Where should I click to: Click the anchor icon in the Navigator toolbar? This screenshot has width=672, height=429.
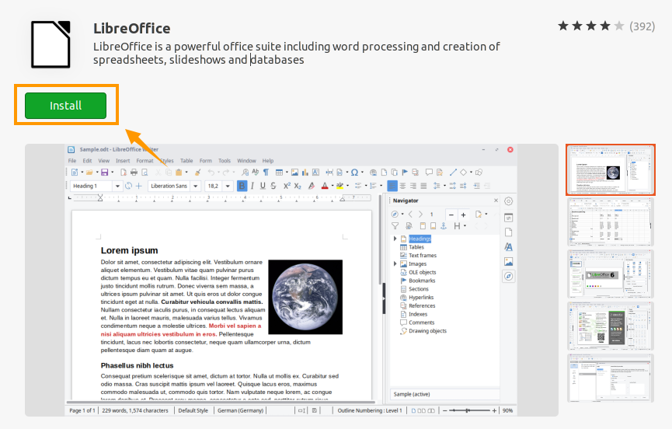tap(444, 226)
